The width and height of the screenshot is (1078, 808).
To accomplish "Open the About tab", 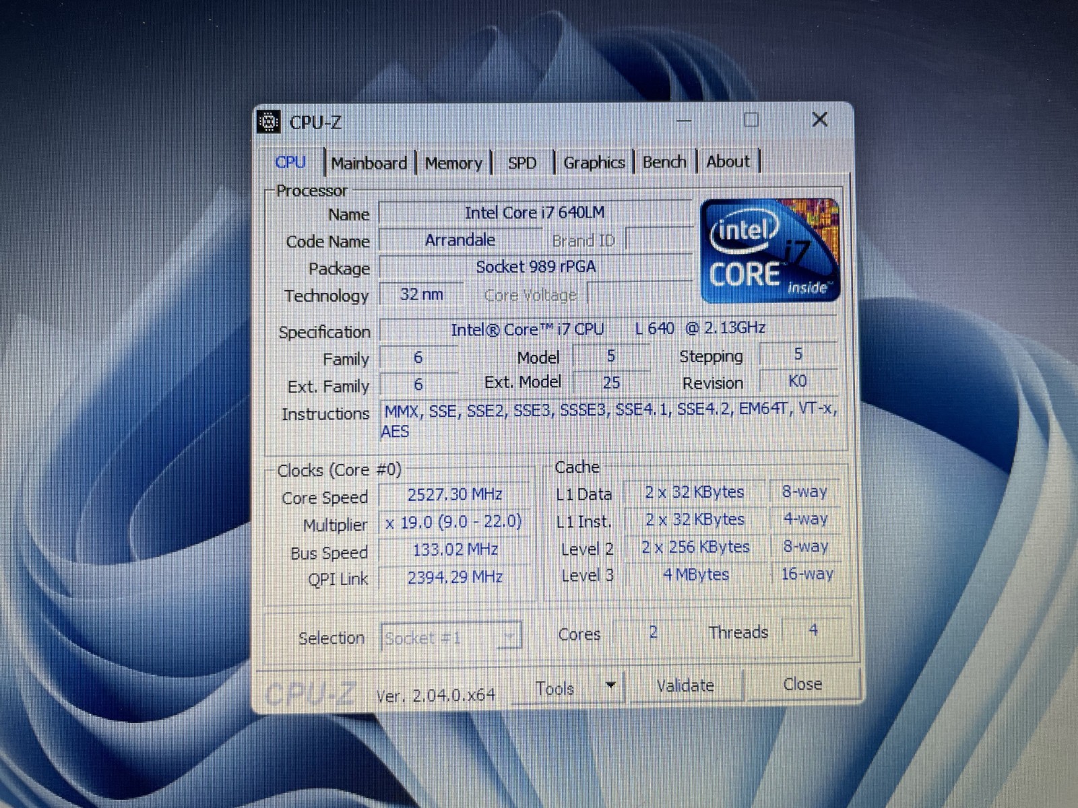I will tap(728, 162).
